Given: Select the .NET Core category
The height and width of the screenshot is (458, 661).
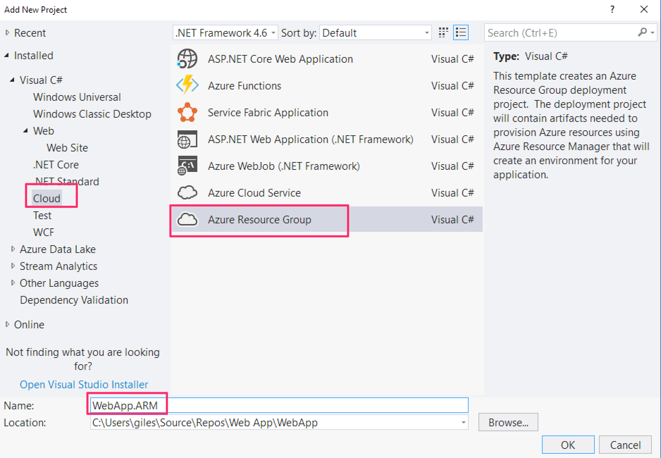Looking at the screenshot, I should pyautogui.click(x=56, y=165).
